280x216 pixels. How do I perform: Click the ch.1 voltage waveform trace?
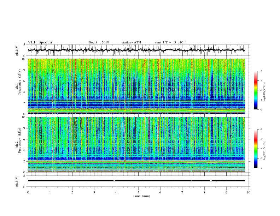tap(136, 50)
